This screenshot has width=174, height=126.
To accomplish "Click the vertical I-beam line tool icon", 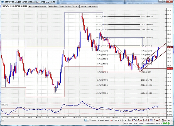I will click(118, 120).
